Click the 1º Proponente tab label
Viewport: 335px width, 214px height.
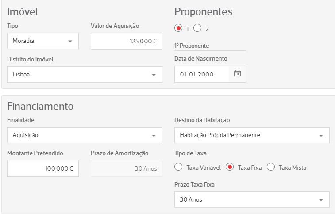tap(192, 46)
